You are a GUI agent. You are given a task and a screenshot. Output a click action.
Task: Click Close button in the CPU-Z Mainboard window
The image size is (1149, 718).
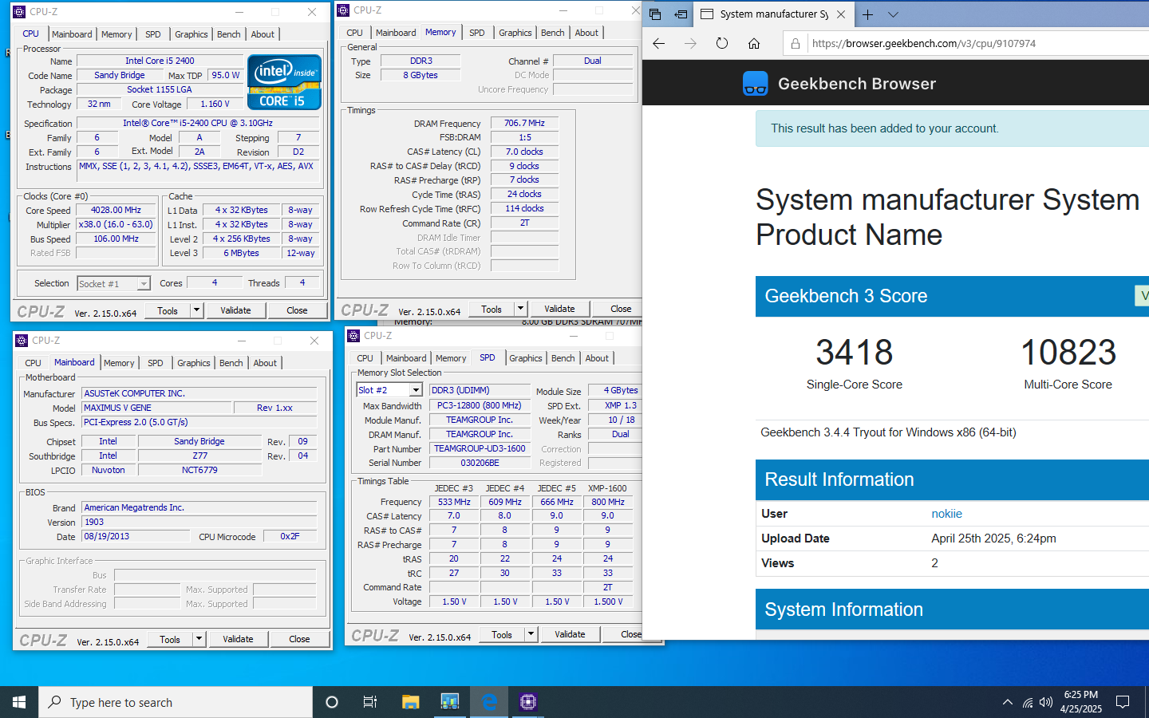point(299,639)
